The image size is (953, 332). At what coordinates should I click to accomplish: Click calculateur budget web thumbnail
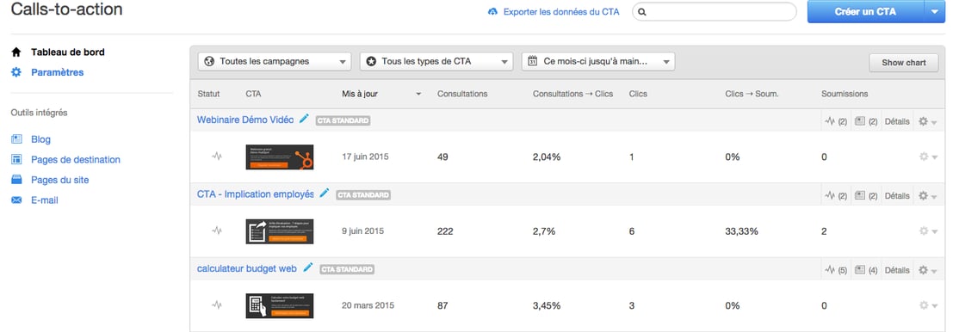pyautogui.click(x=280, y=306)
